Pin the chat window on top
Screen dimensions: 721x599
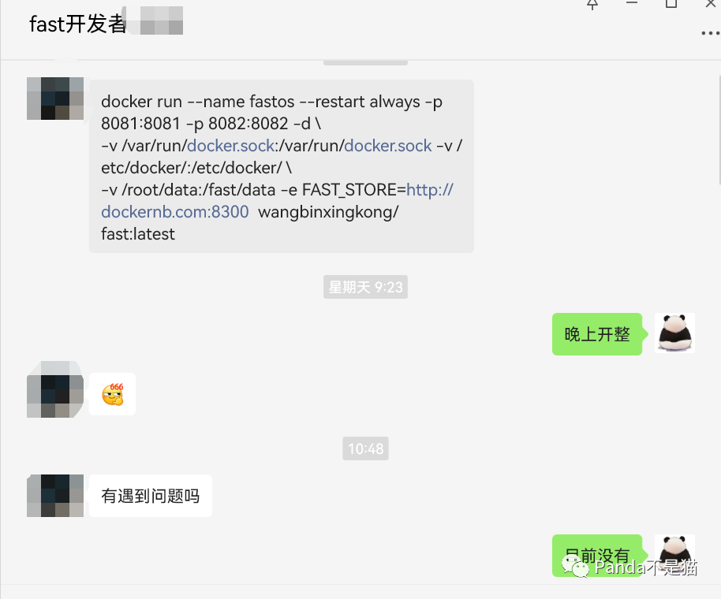(592, 5)
